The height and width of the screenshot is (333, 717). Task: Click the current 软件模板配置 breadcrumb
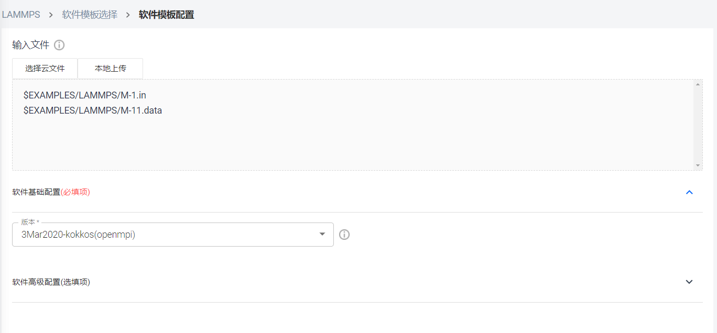tap(166, 15)
